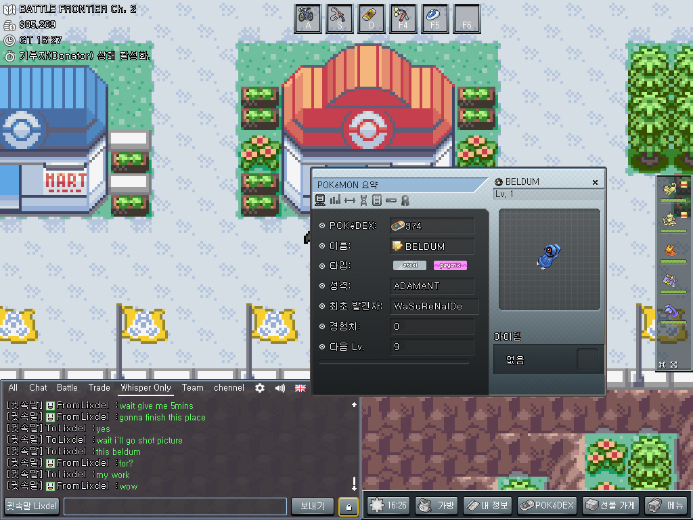Viewport: 693px width, 520px height.
Task: Use the fishing rod in slot S
Action: (340, 18)
